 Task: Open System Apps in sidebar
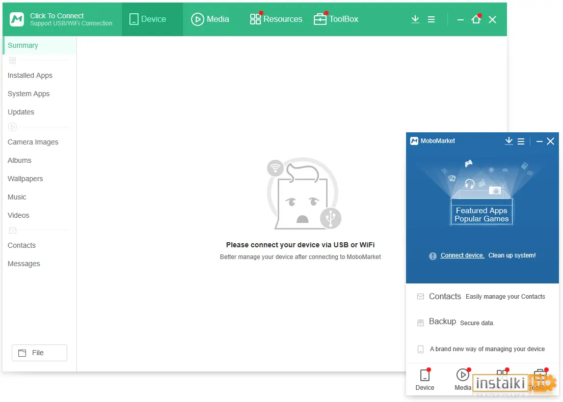29,94
